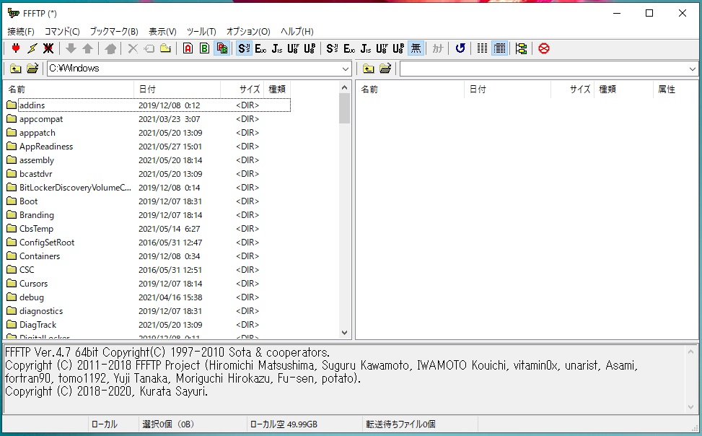Click the Quick Connect lightning icon
Viewport: 702px width, 436px height.
point(32,48)
